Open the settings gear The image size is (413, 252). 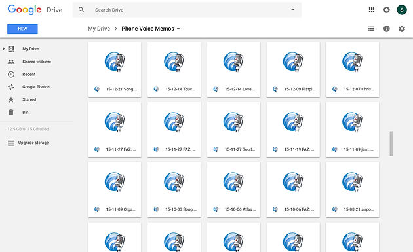tap(402, 29)
